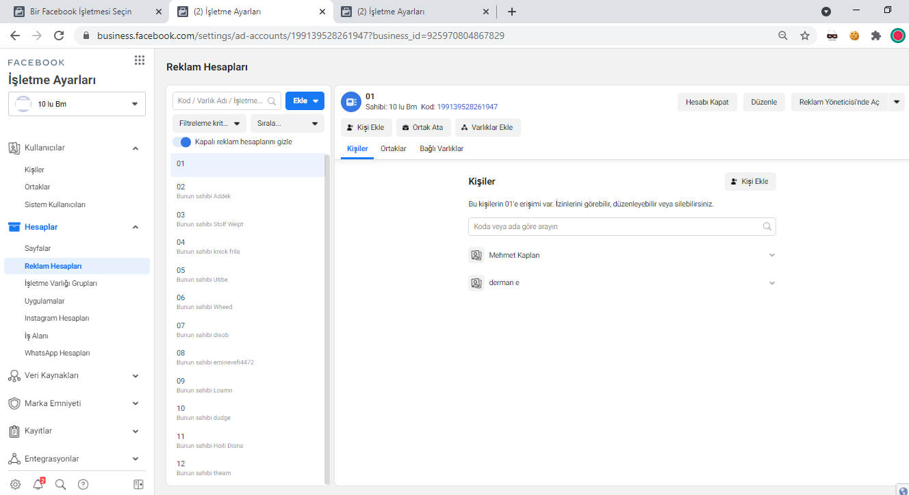Viewport: 909px width, 495px height.
Task: Expand Mehmet Kaplan's permissions chevron
Action: point(772,255)
